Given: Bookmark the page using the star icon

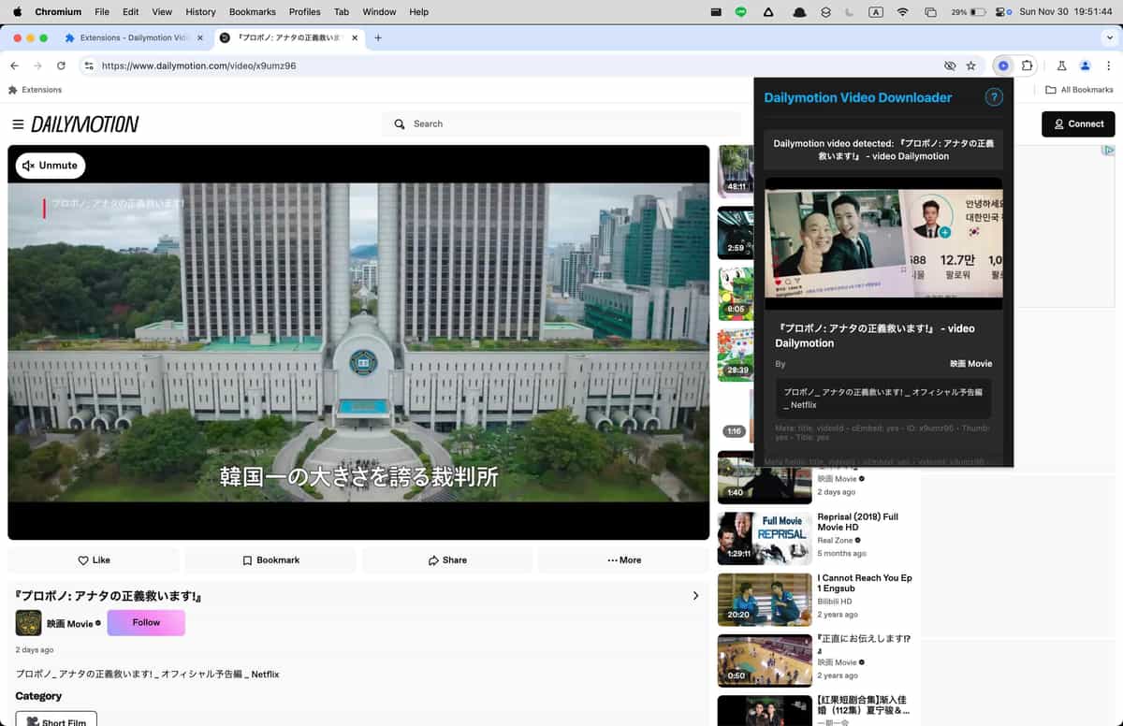Looking at the screenshot, I should pos(971,65).
